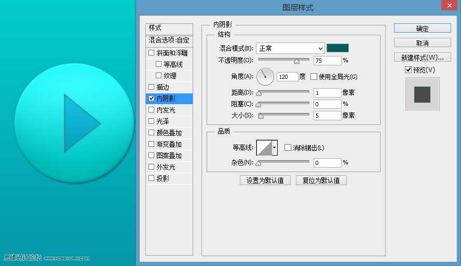Toggle the 光泽 checkbox
The image size is (461, 266).
pos(151,121)
